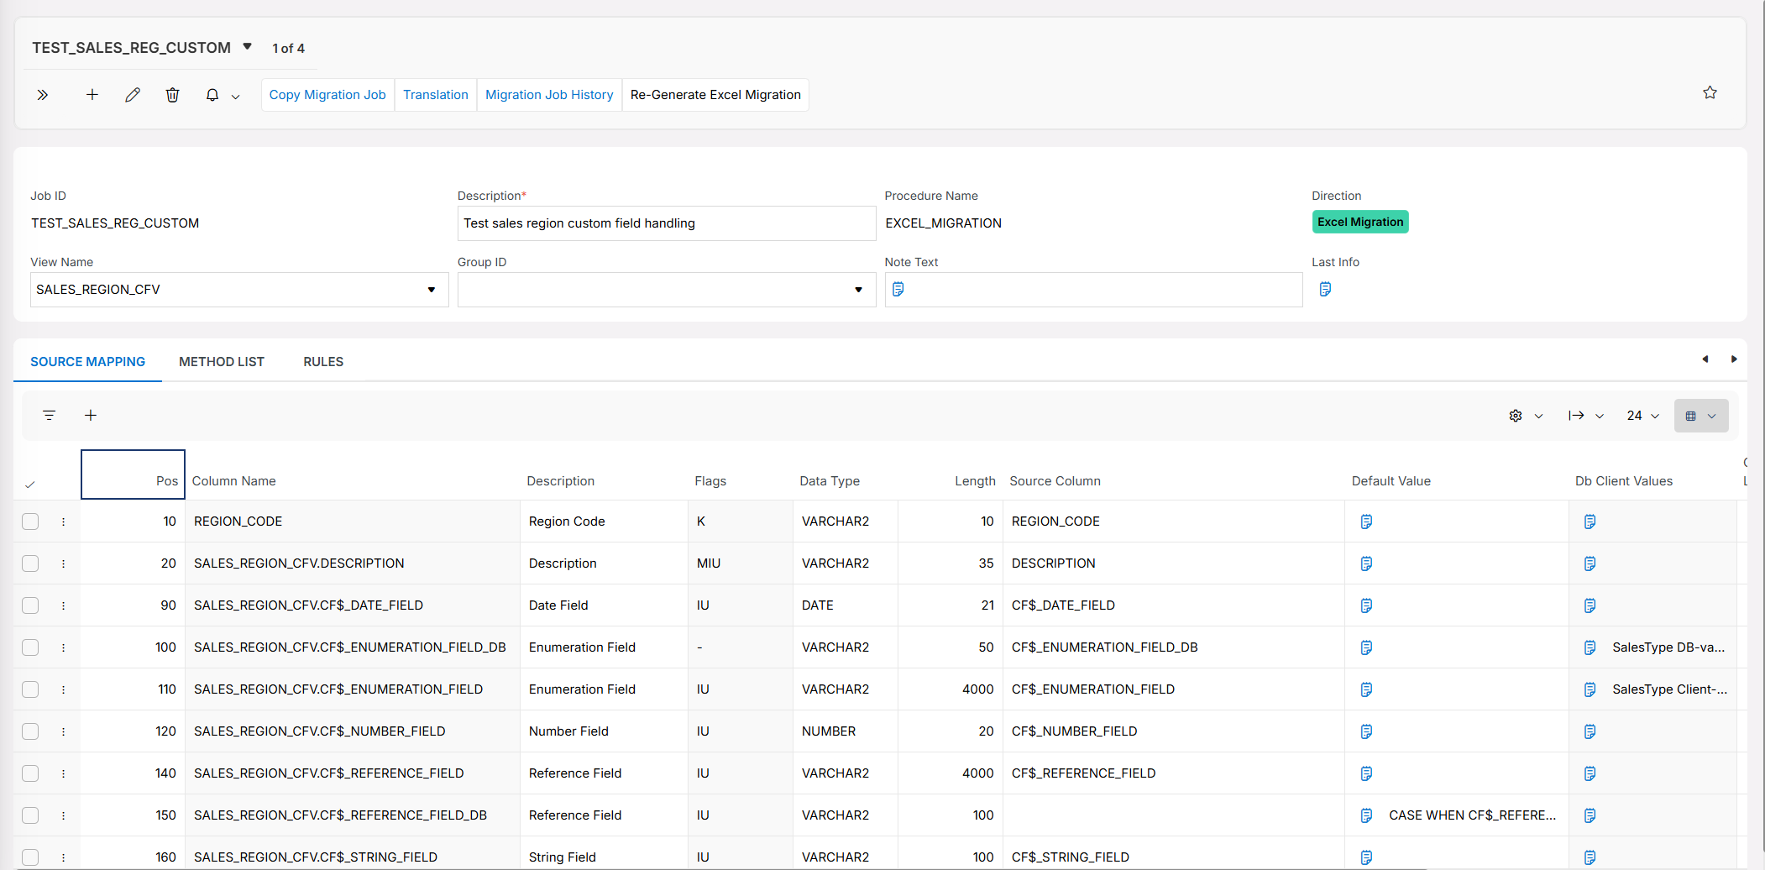Screen dimensions: 1765x870
Task: Open Migration Job History
Action: (x=549, y=95)
